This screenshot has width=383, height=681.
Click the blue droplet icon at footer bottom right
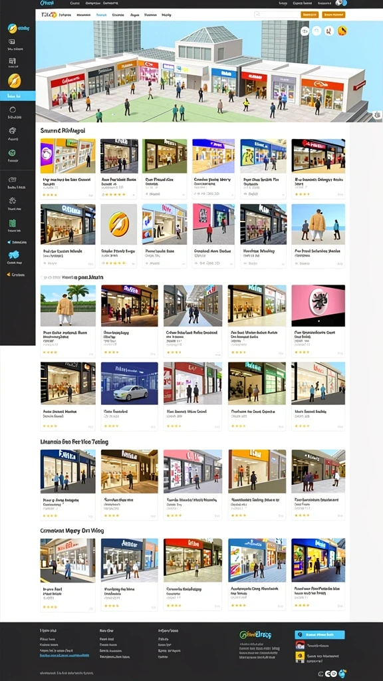pos(342,673)
